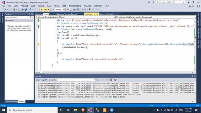Close the Output panel

(x=195, y=76)
